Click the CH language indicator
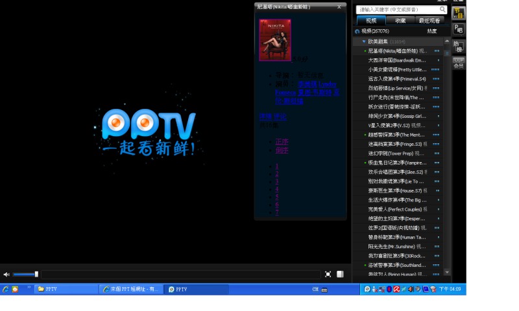The width and height of the screenshot is (519, 311). point(315,289)
